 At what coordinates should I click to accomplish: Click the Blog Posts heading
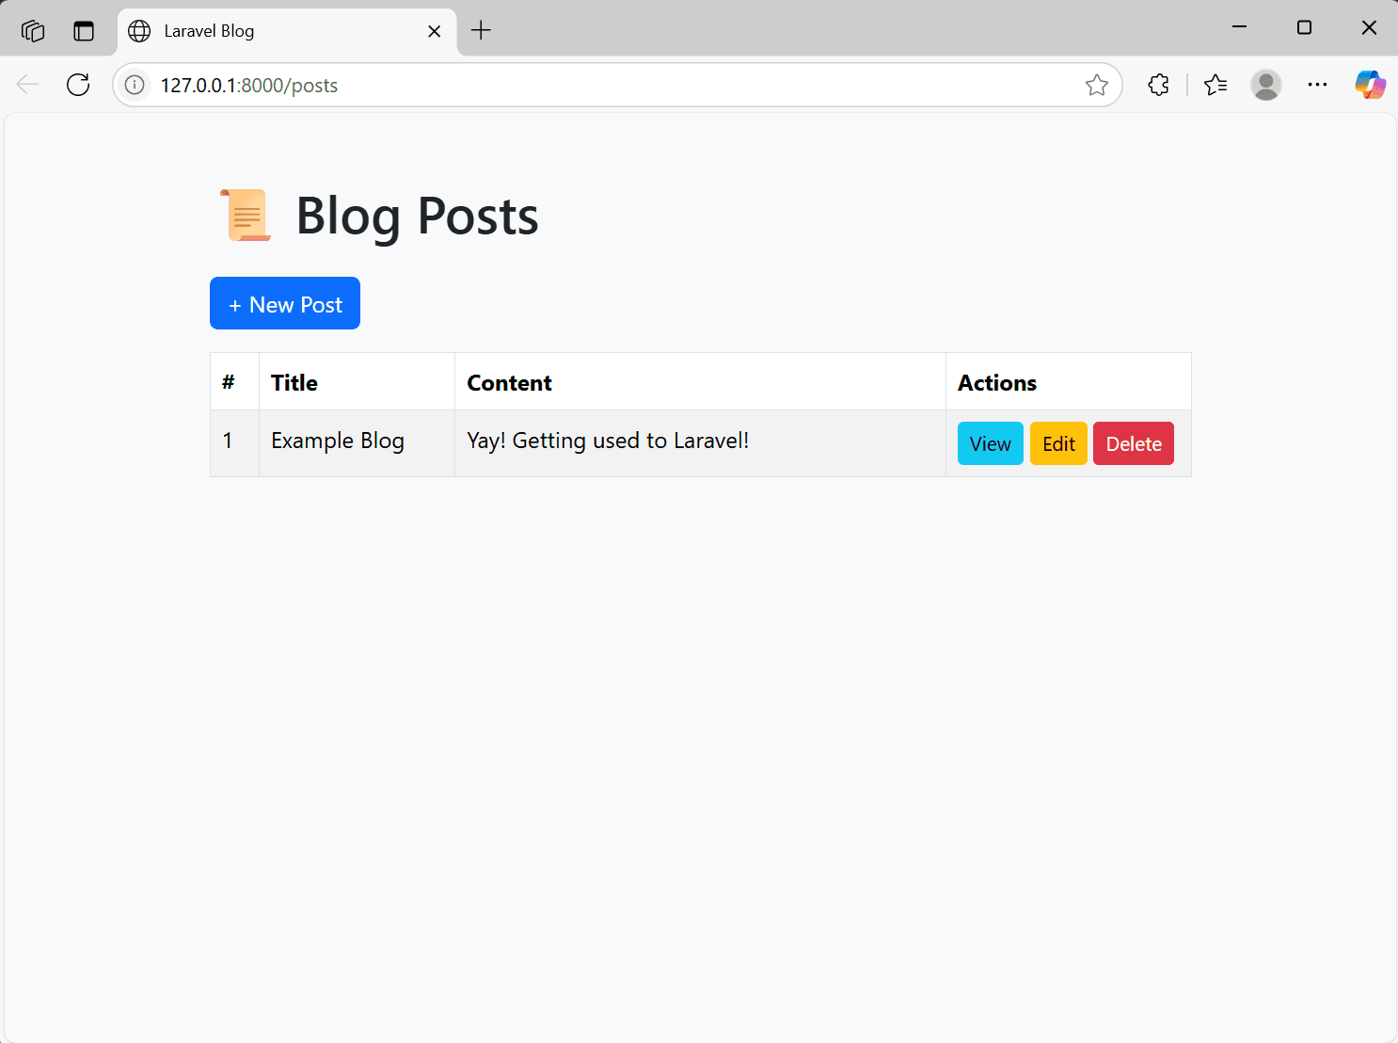tap(417, 216)
